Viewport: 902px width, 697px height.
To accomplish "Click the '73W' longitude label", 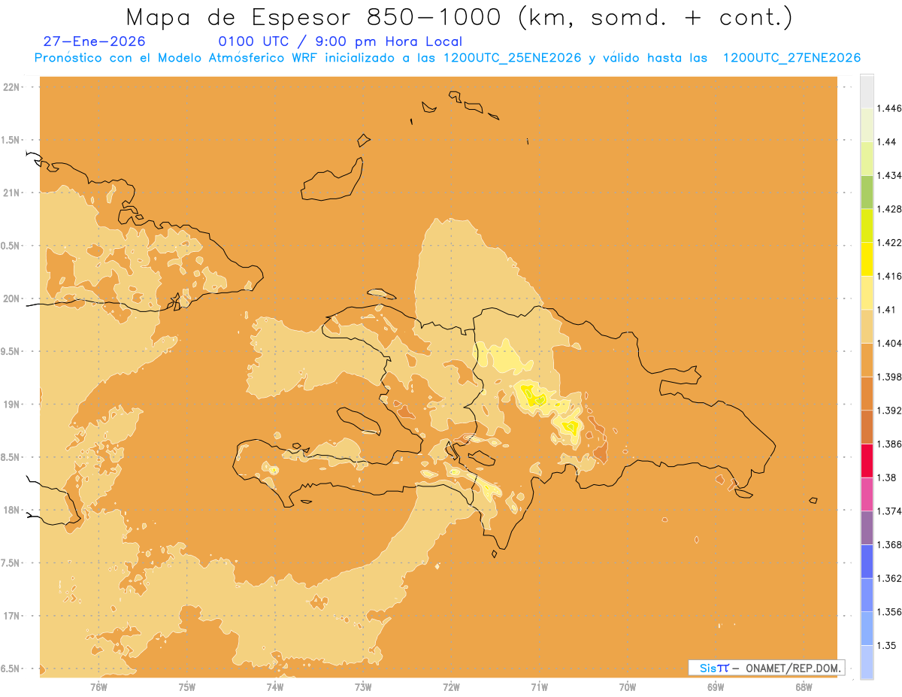I will pyautogui.click(x=363, y=686).
